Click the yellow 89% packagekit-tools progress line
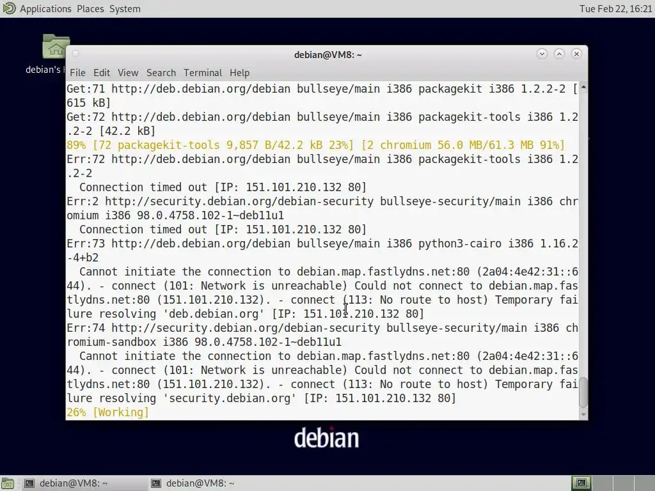This screenshot has height=491, width=655. [315, 145]
